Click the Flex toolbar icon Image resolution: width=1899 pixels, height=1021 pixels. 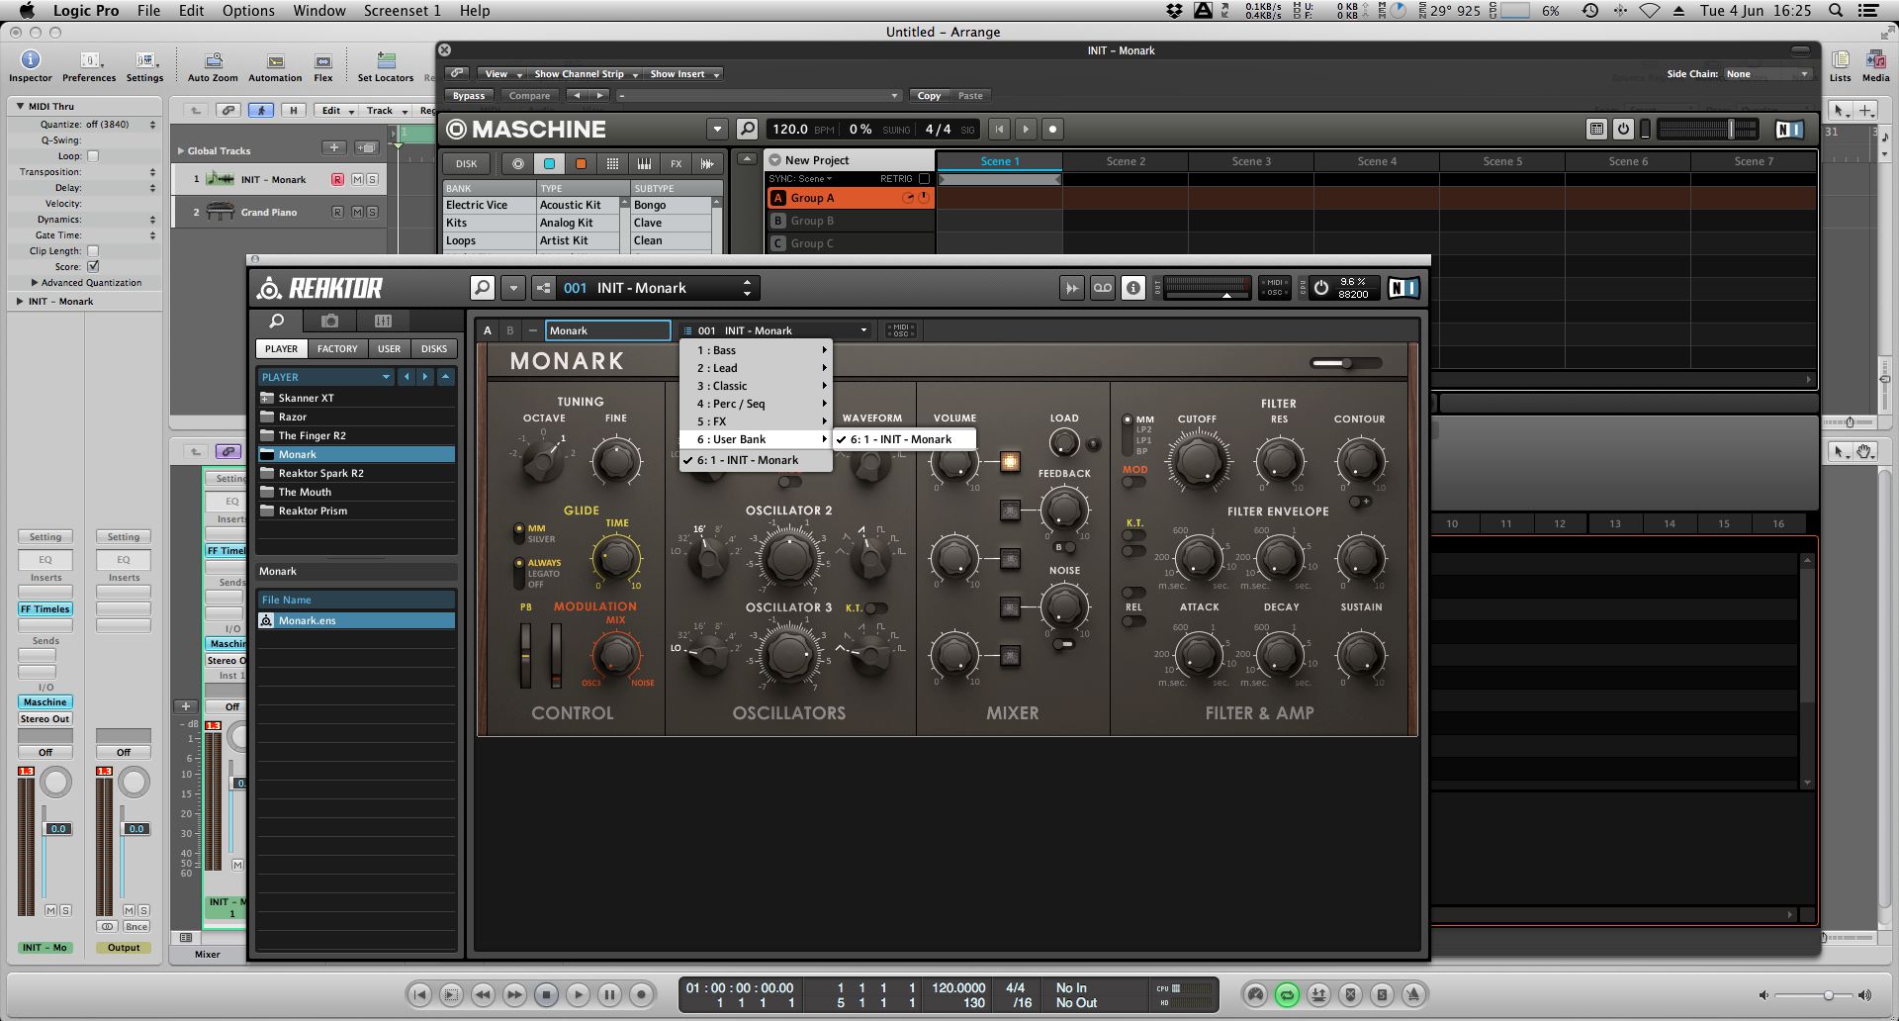point(323,67)
